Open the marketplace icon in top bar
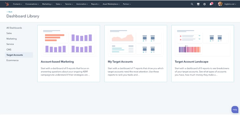The image size is (240, 115). [x=198, y=4]
